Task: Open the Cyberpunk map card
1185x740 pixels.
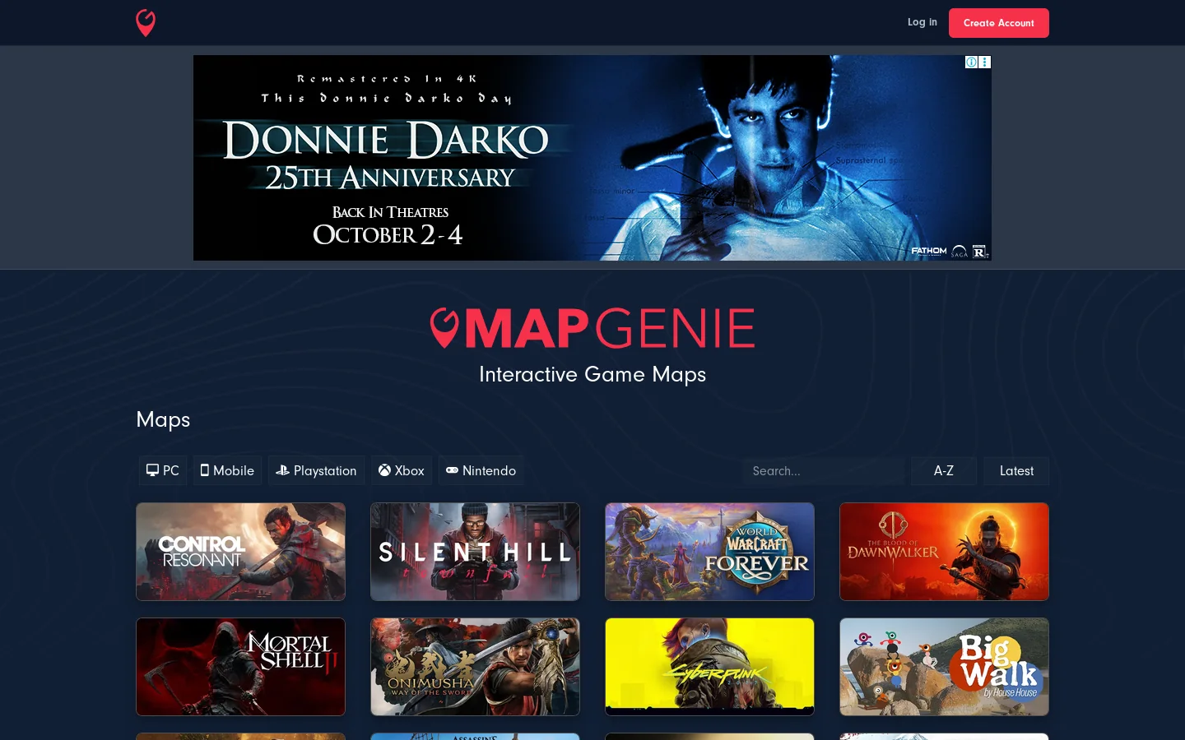Action: (x=709, y=667)
